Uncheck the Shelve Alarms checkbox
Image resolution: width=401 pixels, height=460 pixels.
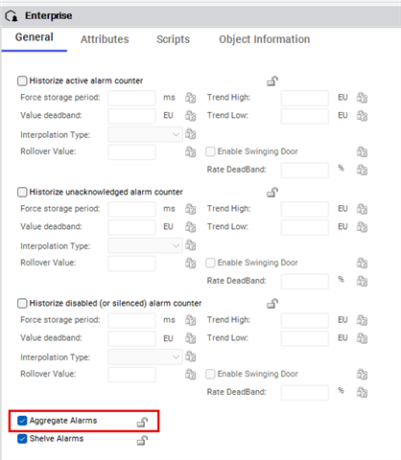click(22, 439)
